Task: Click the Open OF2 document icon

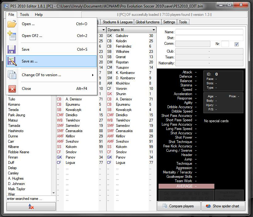Action: [12, 35]
